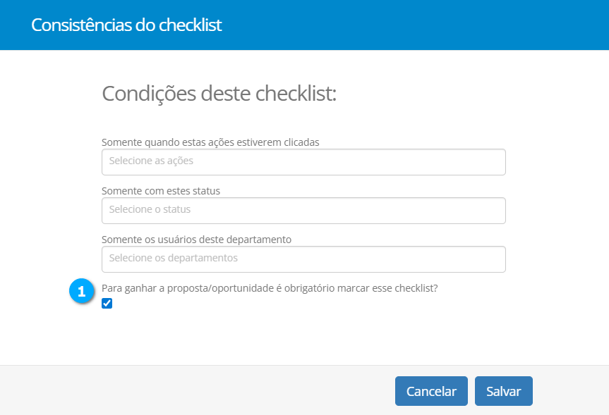Image resolution: width=609 pixels, height=415 pixels.
Task: Click the blue dialog header bar
Action: tap(423, 25)
